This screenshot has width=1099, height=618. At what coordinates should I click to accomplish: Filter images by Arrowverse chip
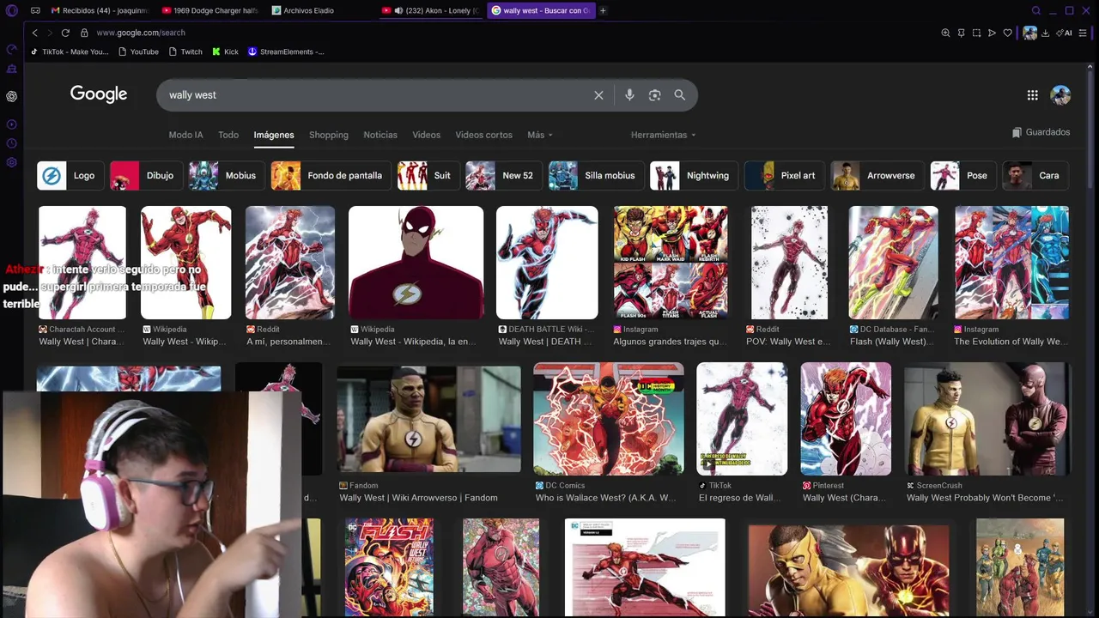(877, 175)
